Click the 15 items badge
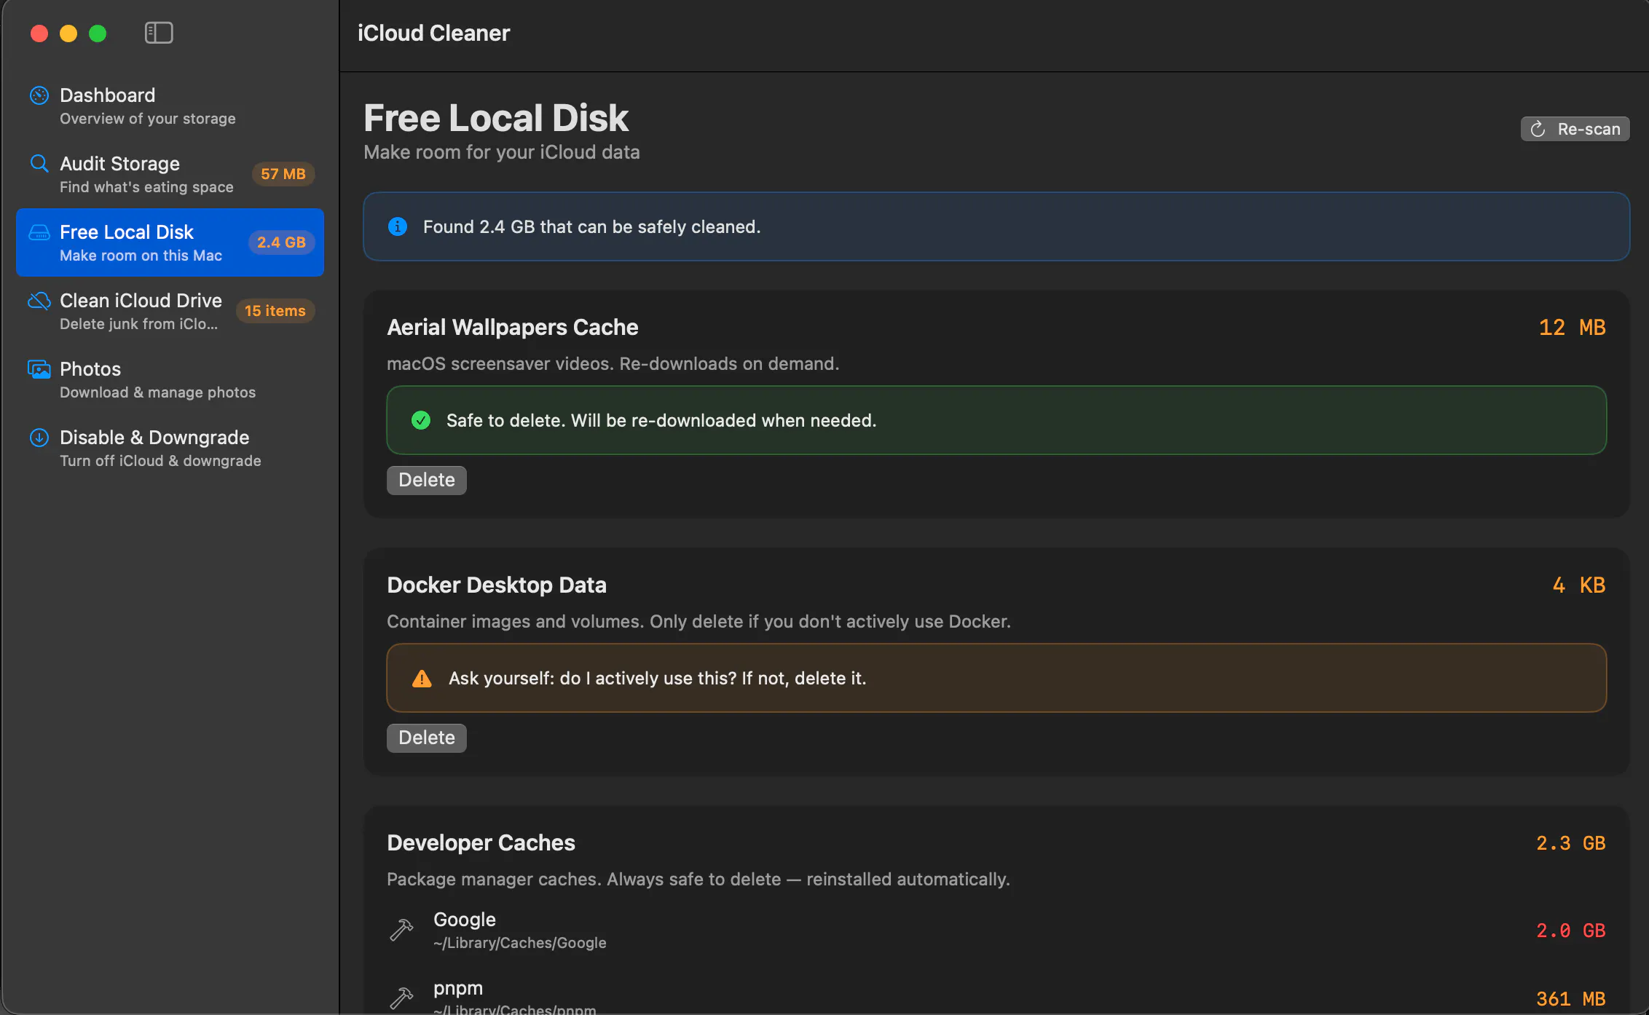This screenshot has height=1015, width=1649. tap(275, 311)
